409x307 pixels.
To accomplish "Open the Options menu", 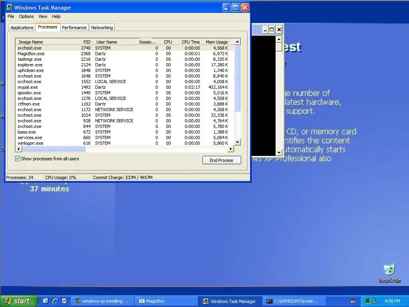I will pyautogui.click(x=26, y=16).
